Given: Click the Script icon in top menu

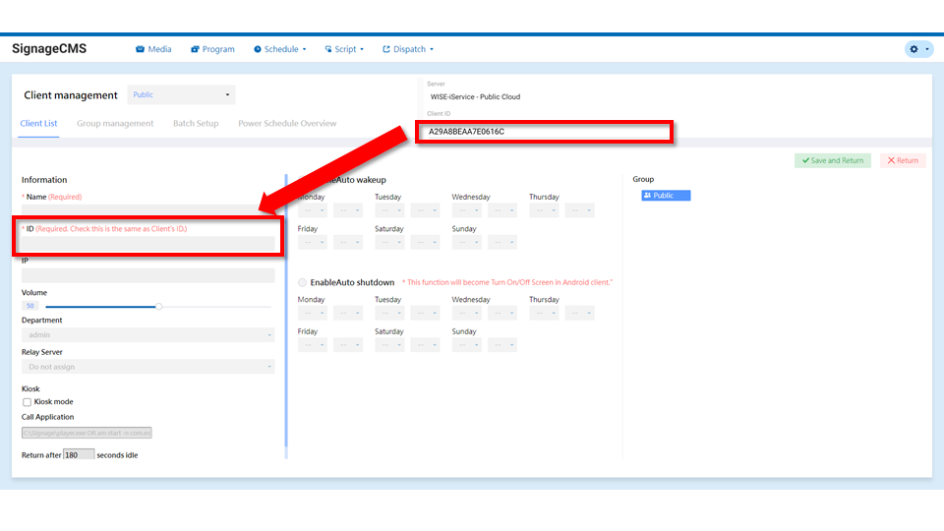Looking at the screenshot, I should (328, 49).
